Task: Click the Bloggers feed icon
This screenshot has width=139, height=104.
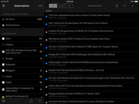Action: click(x=3, y=71)
